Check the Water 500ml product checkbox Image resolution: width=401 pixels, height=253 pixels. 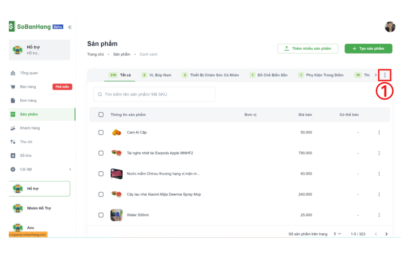[x=101, y=215]
